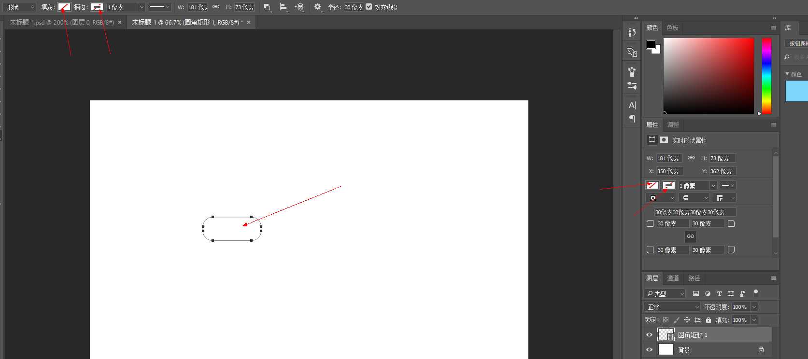
Task: Link width and height in options bar
Action: 216,7
